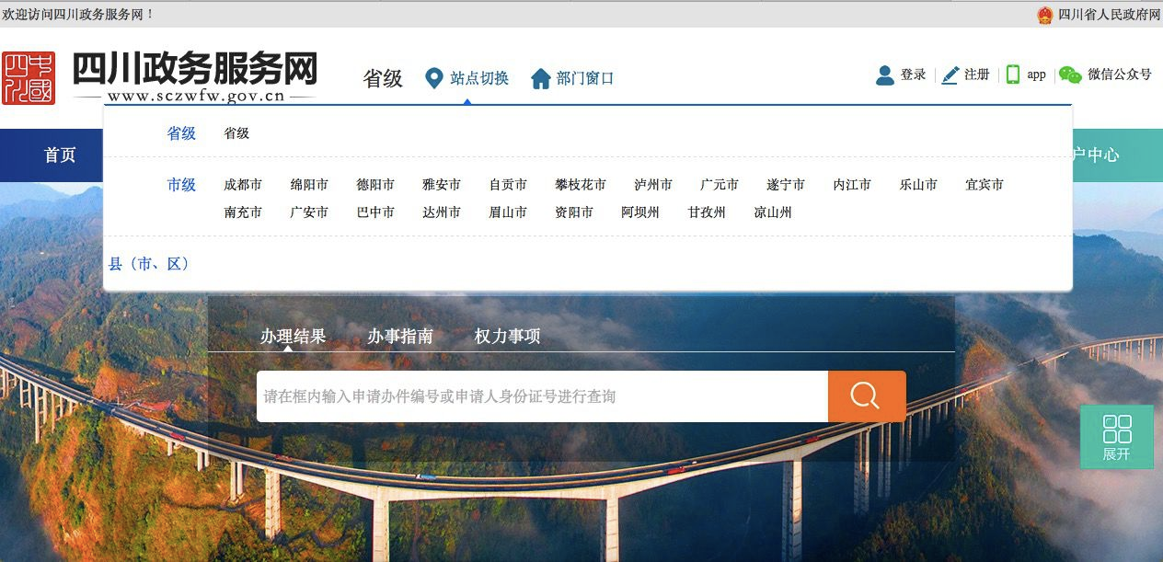Choose 达州市 from the city list
The width and height of the screenshot is (1163, 562).
click(x=442, y=212)
